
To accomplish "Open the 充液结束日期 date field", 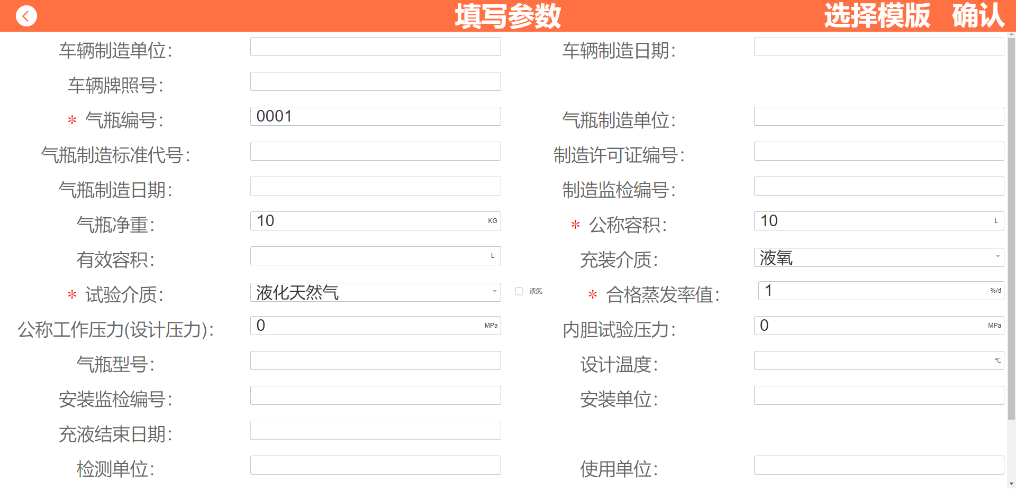I will tap(376, 430).
